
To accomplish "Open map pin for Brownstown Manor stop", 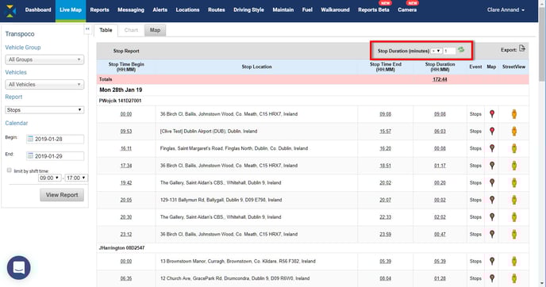I will (x=492, y=261).
